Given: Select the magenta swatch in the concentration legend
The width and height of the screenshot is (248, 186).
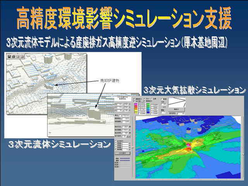Looking at the screenshot, I should pyautogui.click(x=136, y=104).
